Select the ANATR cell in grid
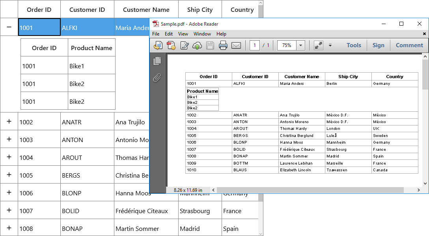This screenshot has width=429, height=236. click(x=87, y=122)
